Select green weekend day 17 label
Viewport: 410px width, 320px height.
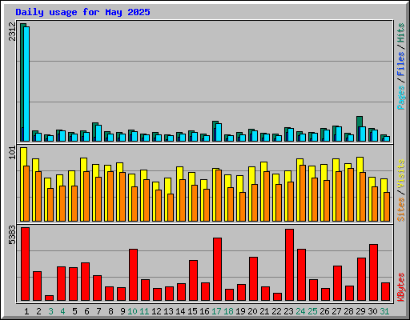click(x=216, y=311)
